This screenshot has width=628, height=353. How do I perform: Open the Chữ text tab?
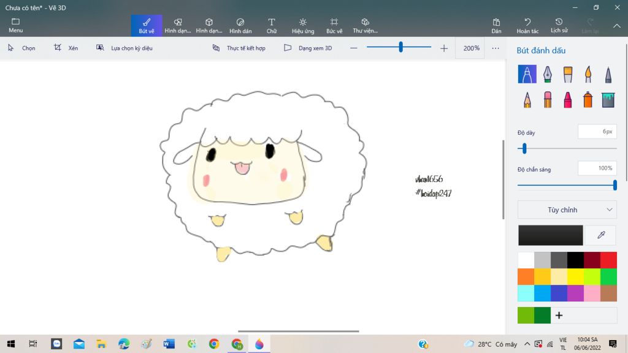(272, 26)
